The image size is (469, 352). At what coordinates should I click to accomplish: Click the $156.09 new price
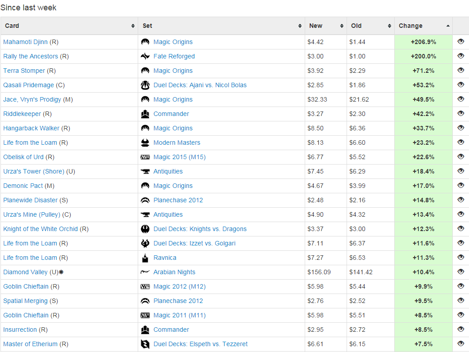[x=319, y=272]
